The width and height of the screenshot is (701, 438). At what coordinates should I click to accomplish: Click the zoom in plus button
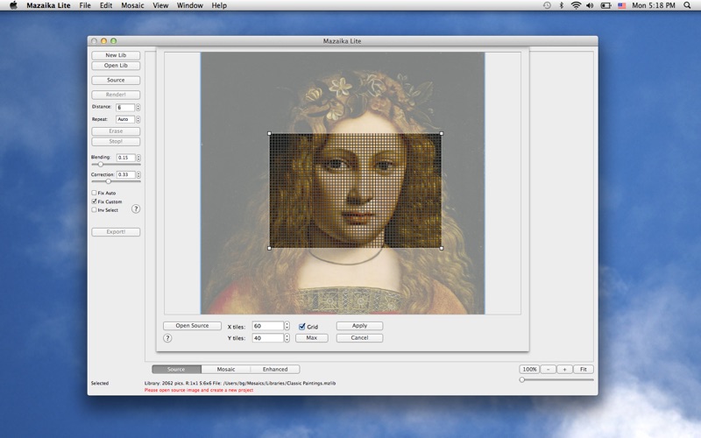(x=564, y=369)
